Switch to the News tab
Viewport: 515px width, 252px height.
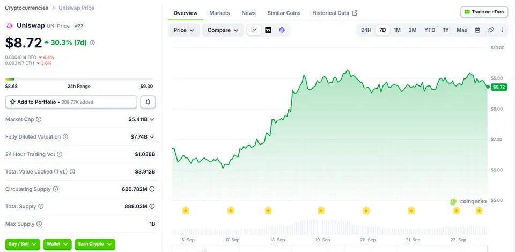248,13
